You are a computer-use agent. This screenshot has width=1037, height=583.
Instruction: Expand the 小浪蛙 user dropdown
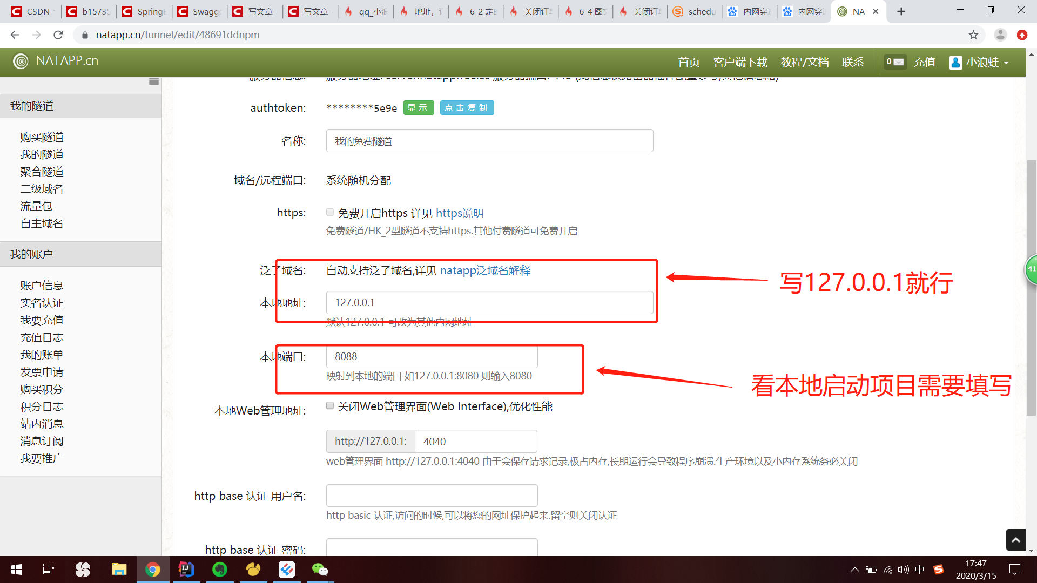pyautogui.click(x=987, y=62)
